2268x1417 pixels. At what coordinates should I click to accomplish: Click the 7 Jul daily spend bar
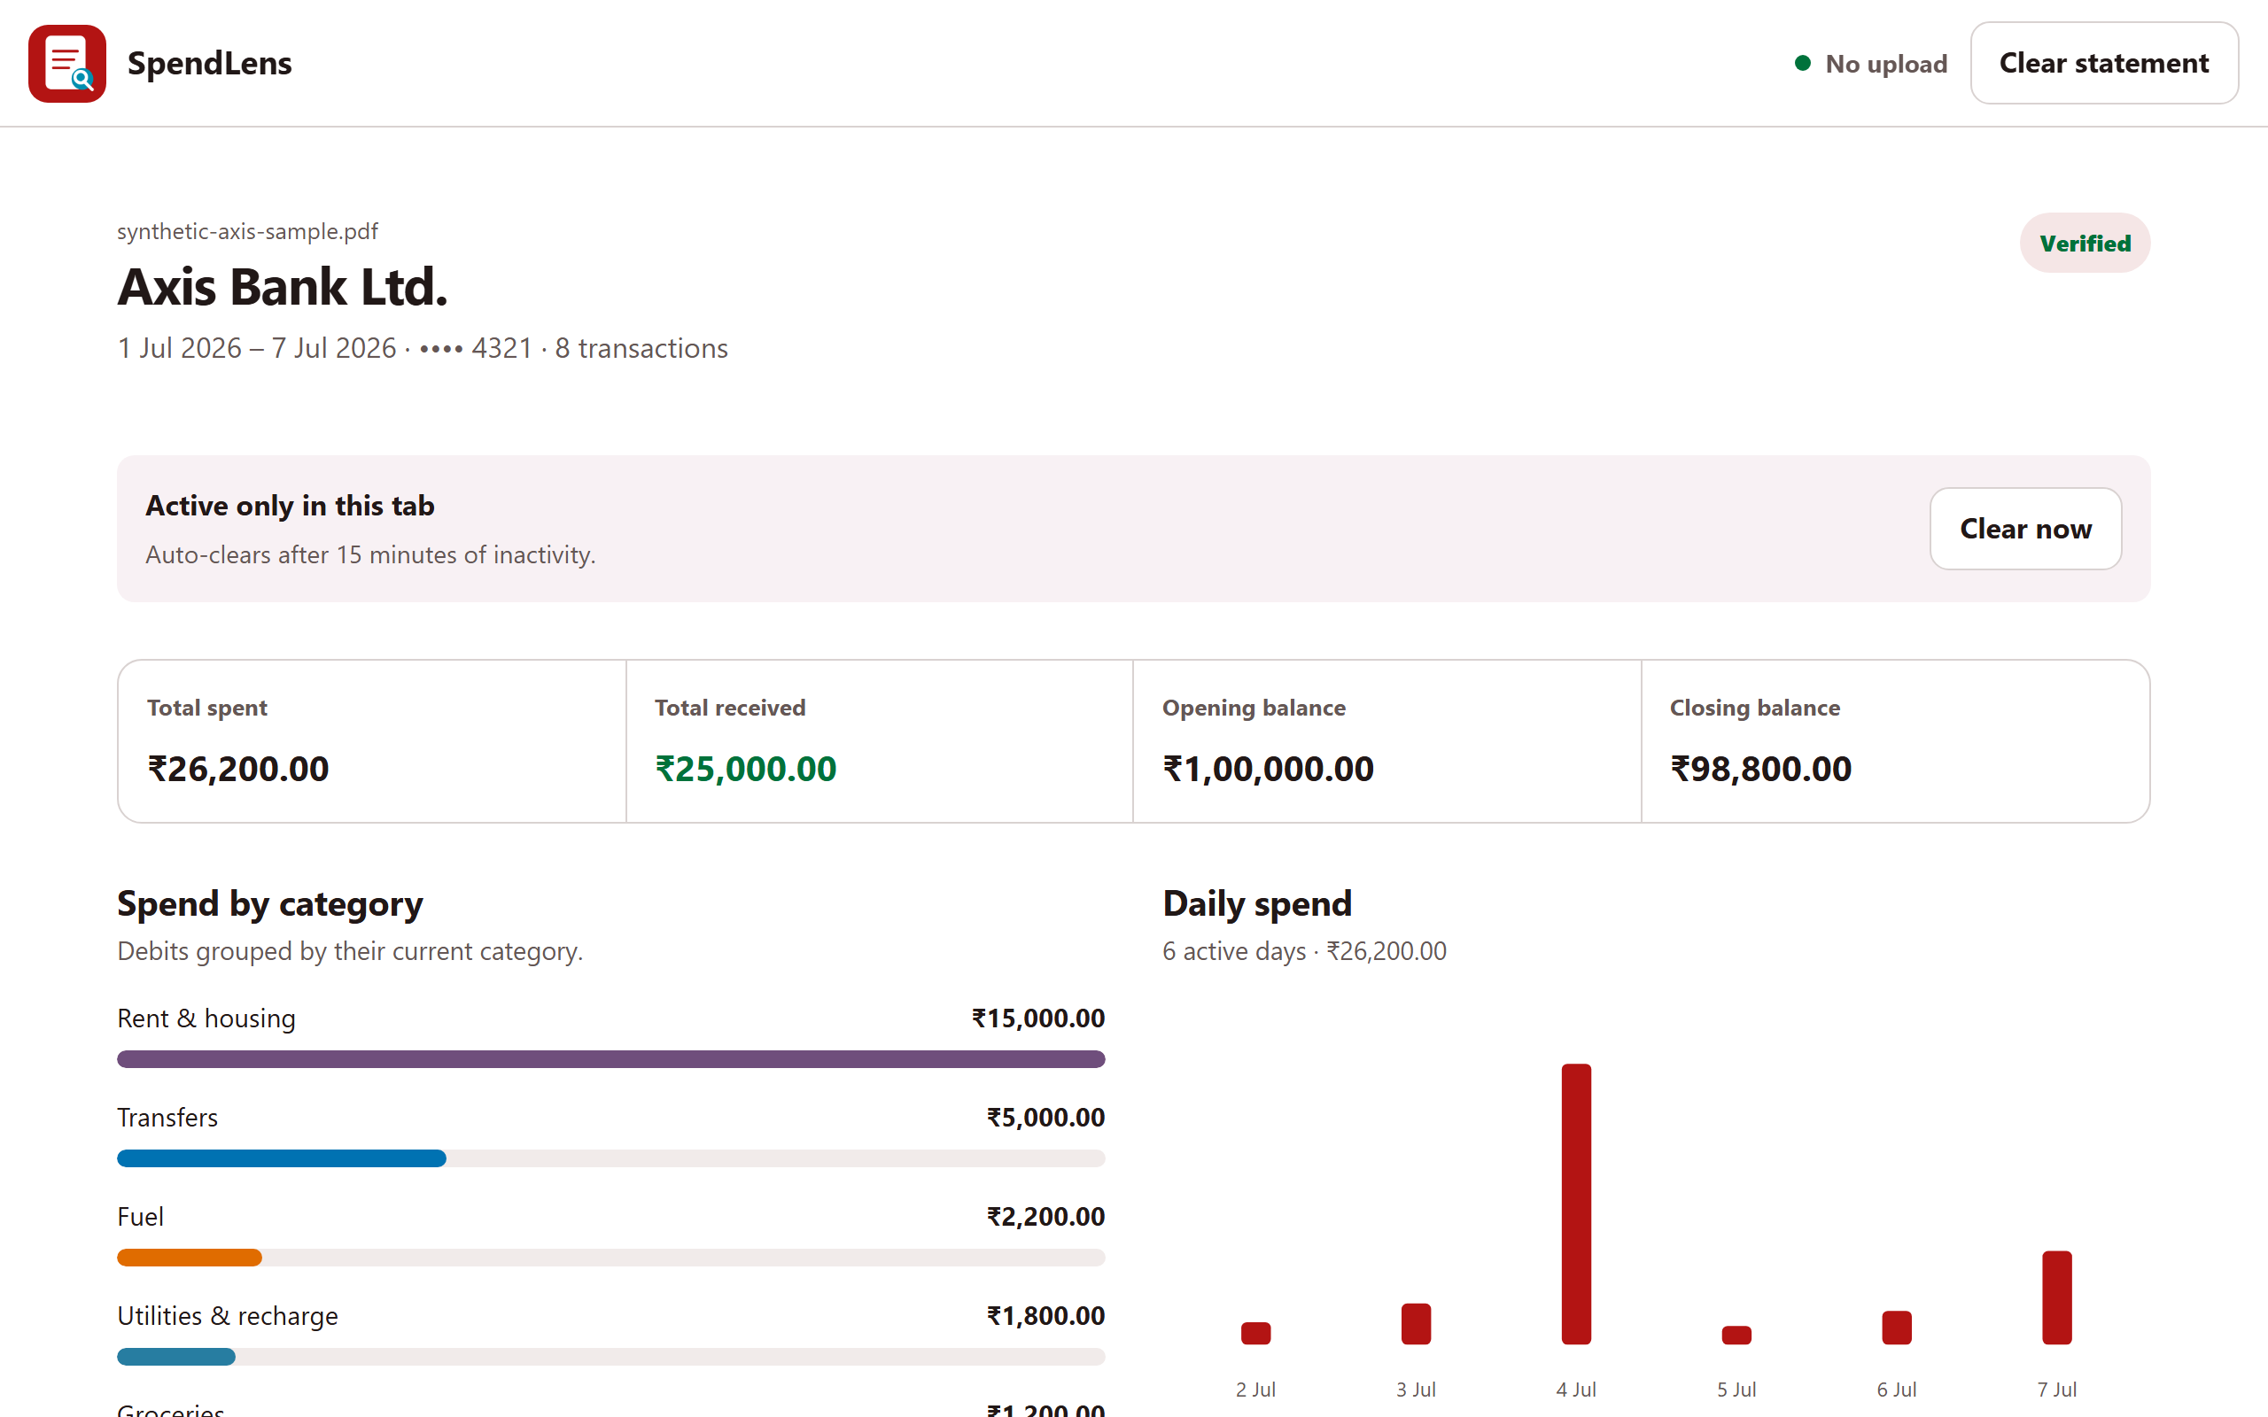2057,1297
